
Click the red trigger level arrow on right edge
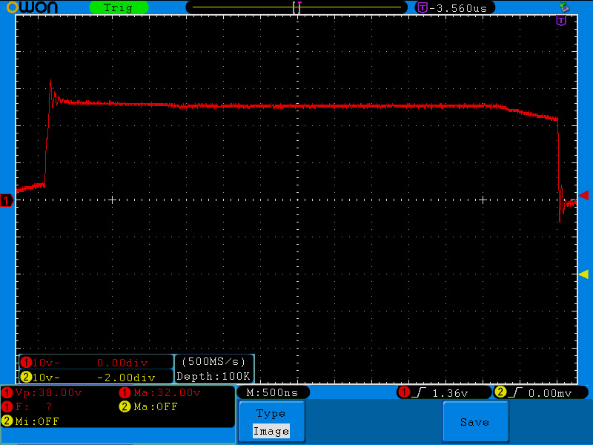[x=583, y=195]
